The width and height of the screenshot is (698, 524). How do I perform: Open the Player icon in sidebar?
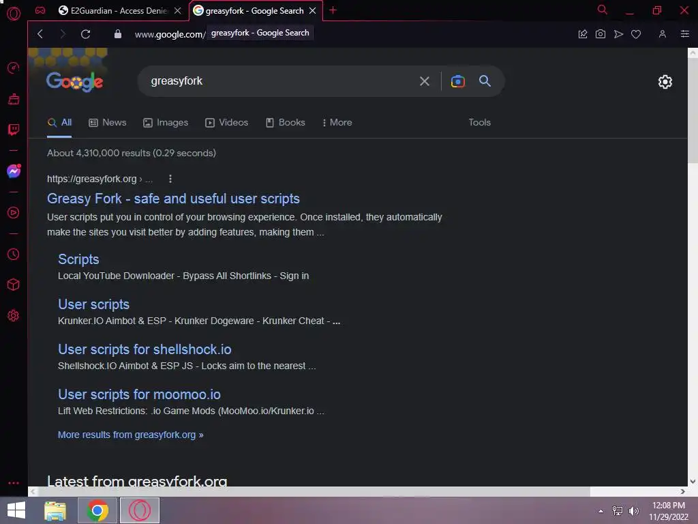[14, 213]
